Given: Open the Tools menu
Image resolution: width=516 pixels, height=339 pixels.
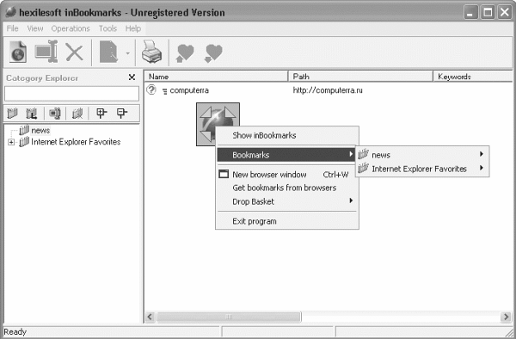Looking at the screenshot, I should 108,28.
